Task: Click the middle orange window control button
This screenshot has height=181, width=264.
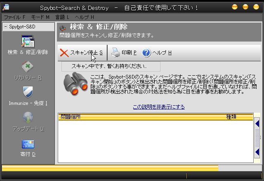Action: 245,7
